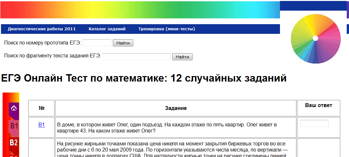Image resolution: width=349 pixels, height=157 pixels.
Task: Open the B1 link in the table
Action: tap(42, 125)
